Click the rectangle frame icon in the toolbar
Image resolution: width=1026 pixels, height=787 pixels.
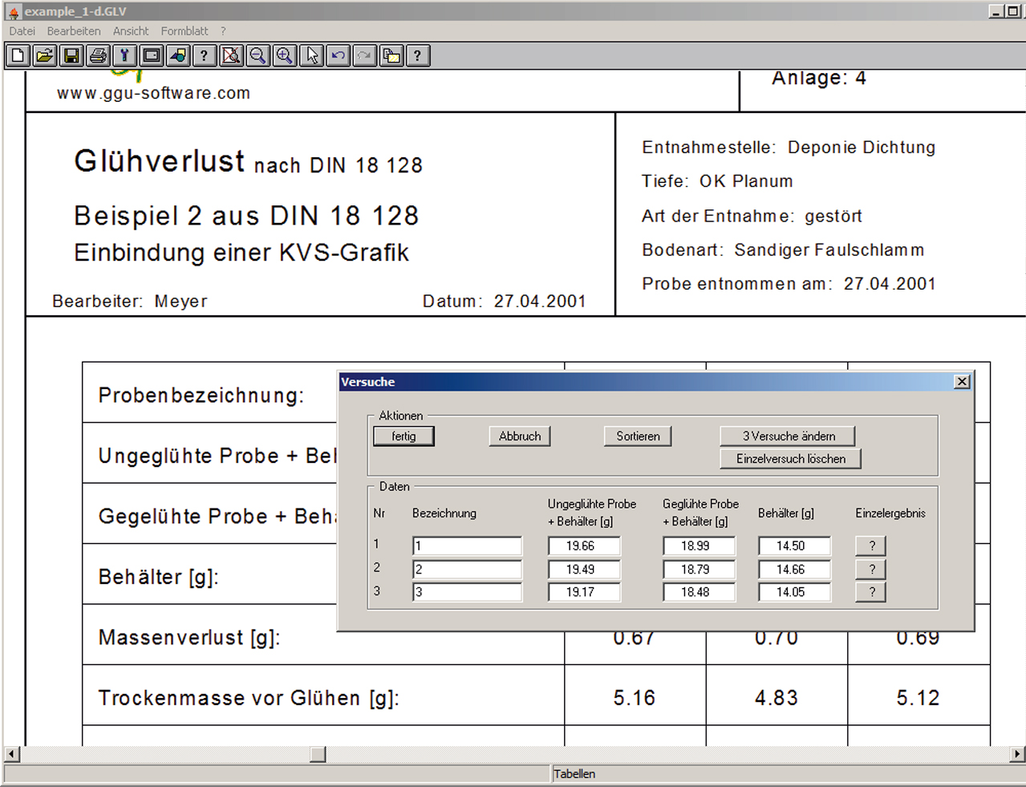click(x=151, y=55)
